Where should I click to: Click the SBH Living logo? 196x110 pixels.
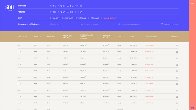pos(10,8)
